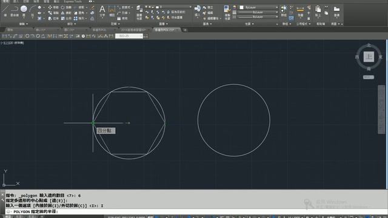Screen dimensions: 388x218
Task: Expand the Annotation (註解) panel
Action: [x=115, y=24]
